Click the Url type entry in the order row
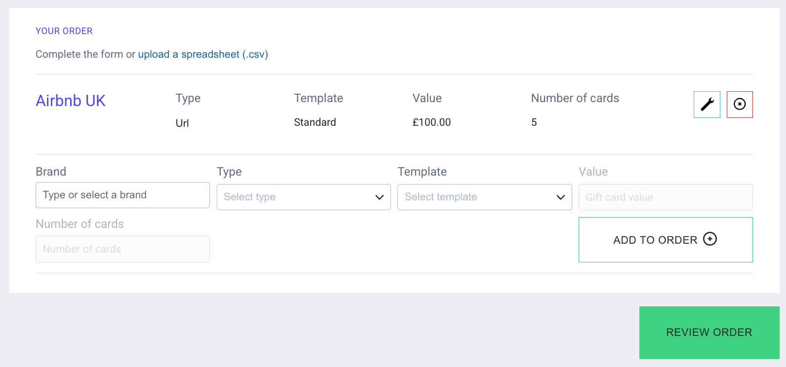Image resolution: width=786 pixels, height=367 pixels. point(182,123)
